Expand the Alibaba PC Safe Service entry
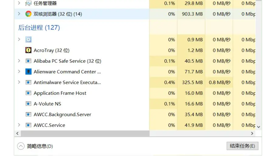Viewport: 269px width, 161px height. [x=19, y=61]
